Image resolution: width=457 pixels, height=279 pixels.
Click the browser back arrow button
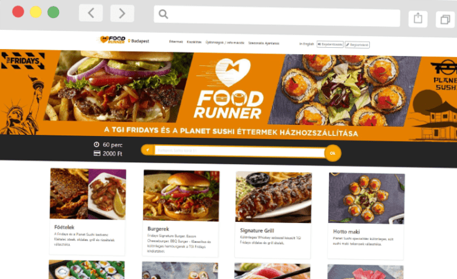click(91, 13)
